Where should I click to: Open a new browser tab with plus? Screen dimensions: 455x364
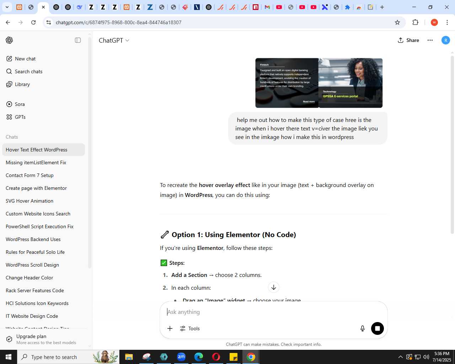click(382, 7)
